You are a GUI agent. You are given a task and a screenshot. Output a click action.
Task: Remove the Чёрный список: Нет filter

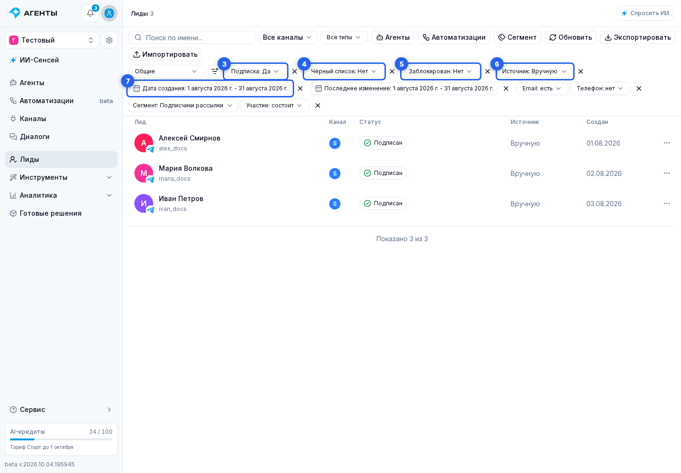click(x=392, y=71)
